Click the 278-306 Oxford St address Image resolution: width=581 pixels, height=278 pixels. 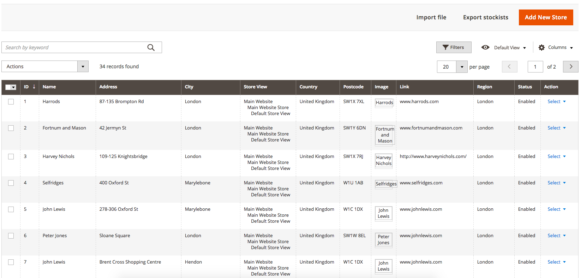coord(119,209)
